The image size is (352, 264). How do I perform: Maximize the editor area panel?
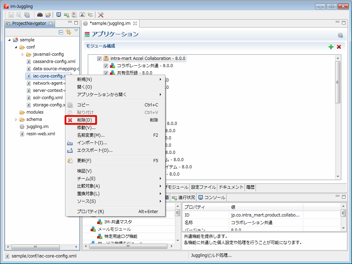click(344, 22)
